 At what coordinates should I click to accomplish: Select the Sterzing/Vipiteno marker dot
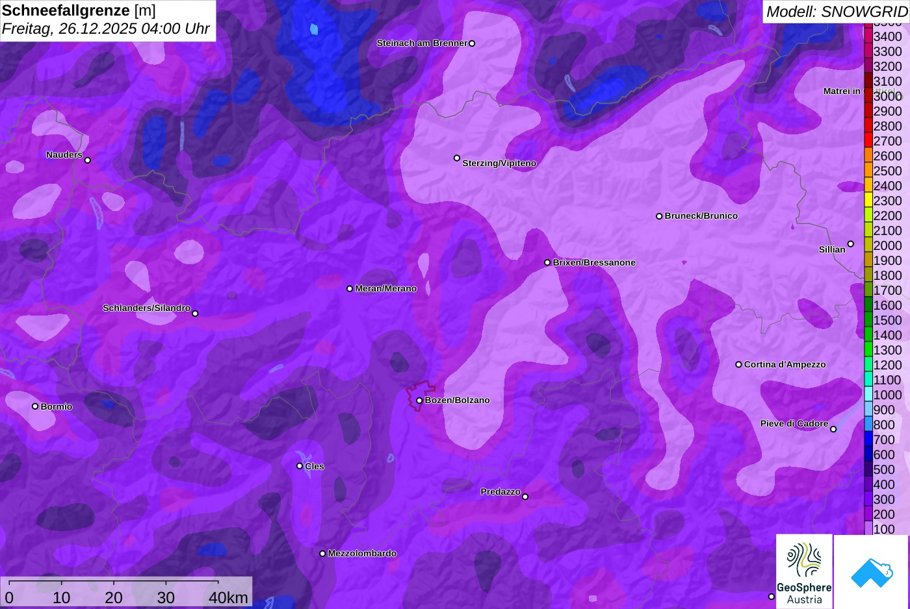[x=457, y=158]
